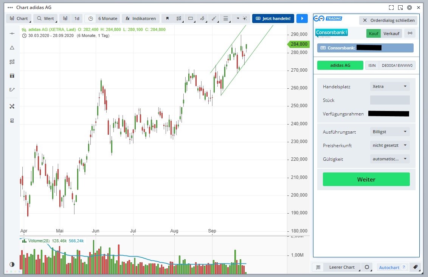This screenshot has height=277, width=428.
Task: Expand the Gültigkeit dropdown
Action: [x=390, y=159]
